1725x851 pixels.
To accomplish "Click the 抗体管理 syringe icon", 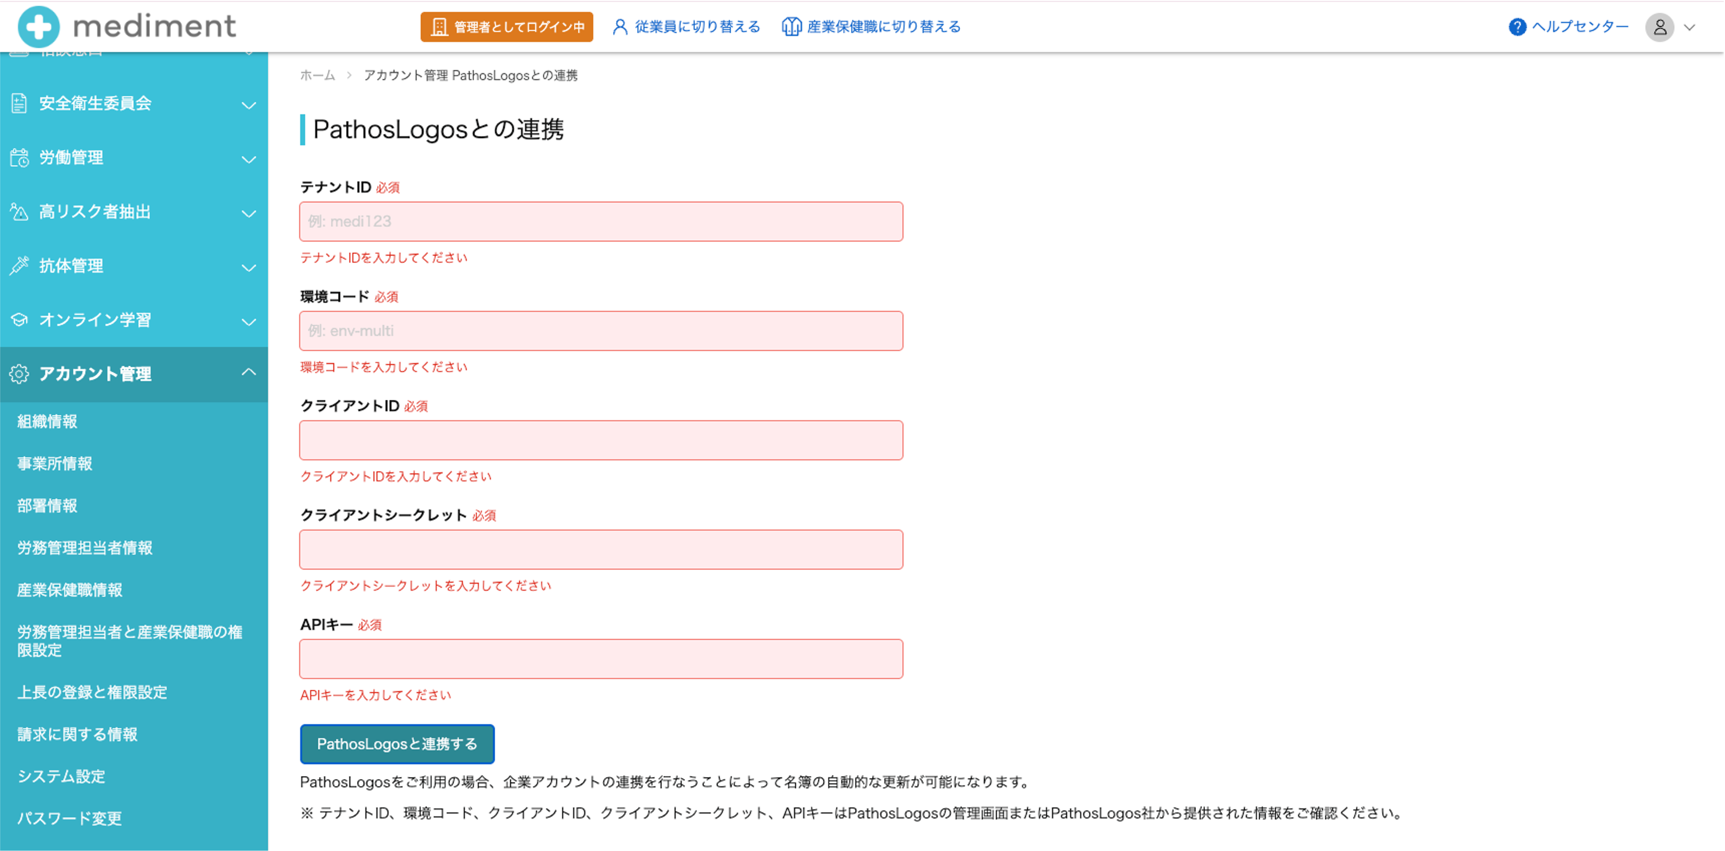I will pyautogui.click(x=19, y=266).
